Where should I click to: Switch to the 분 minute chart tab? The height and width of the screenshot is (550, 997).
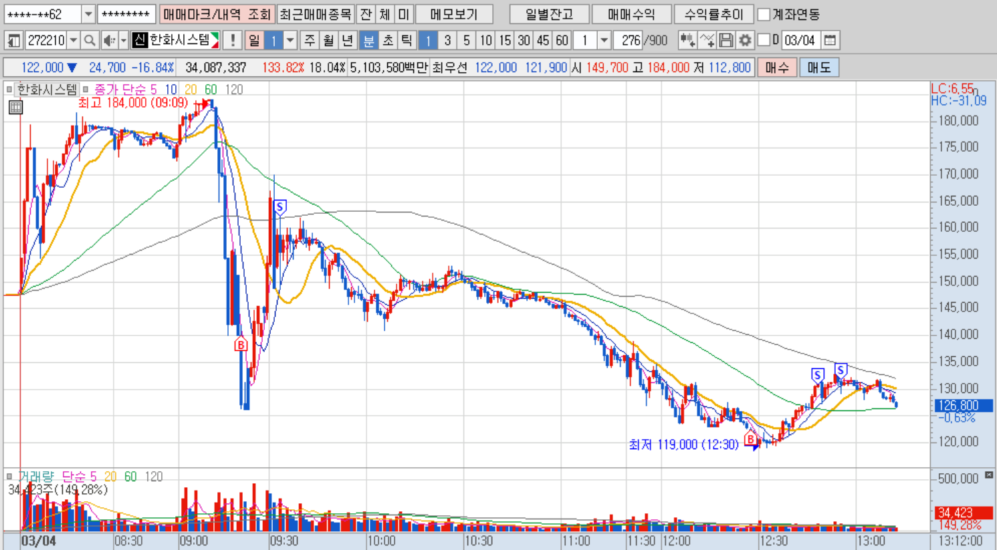[x=368, y=41]
